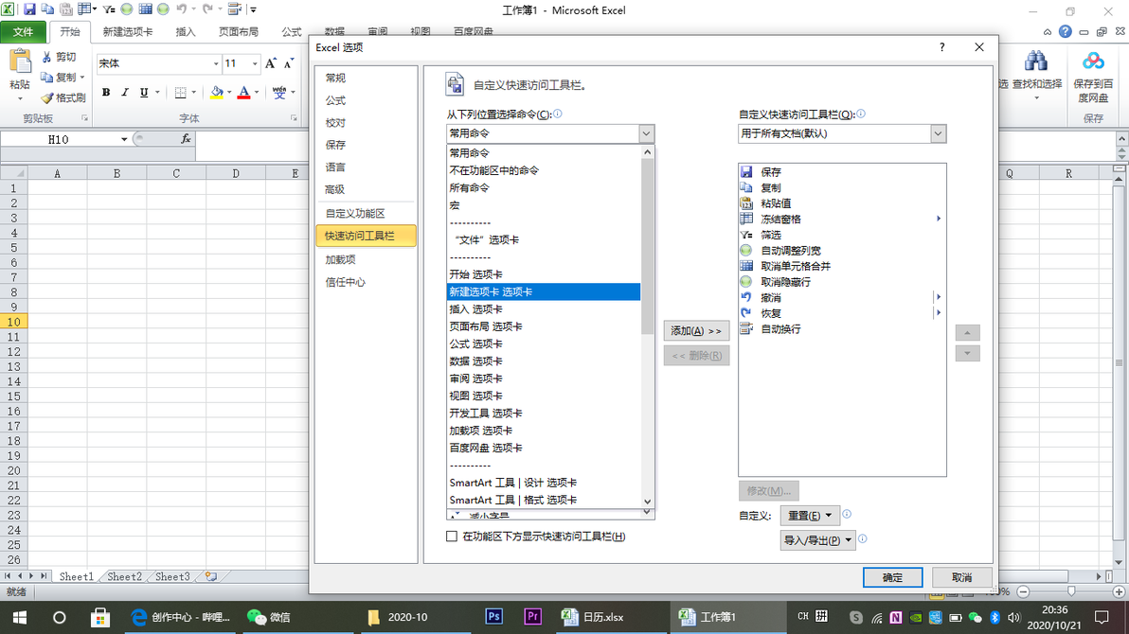
Task: Click move down arrow button
Action: [x=967, y=353]
